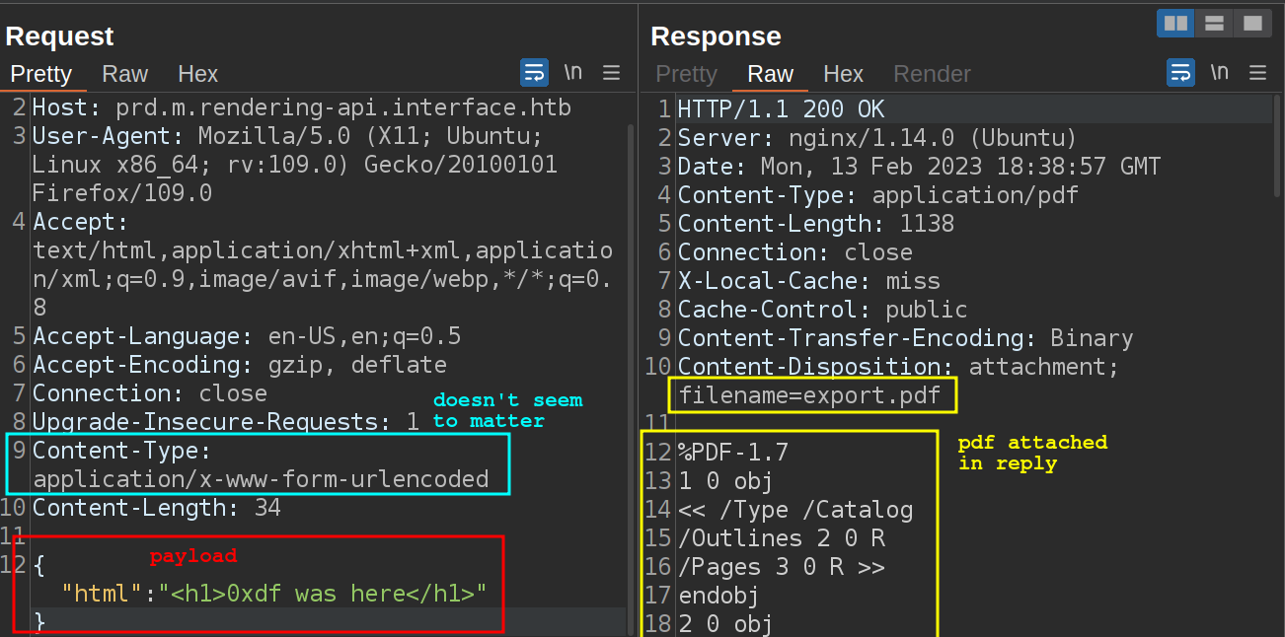Open Response panel hamburger options menu
This screenshot has width=1285, height=637.
(1257, 73)
